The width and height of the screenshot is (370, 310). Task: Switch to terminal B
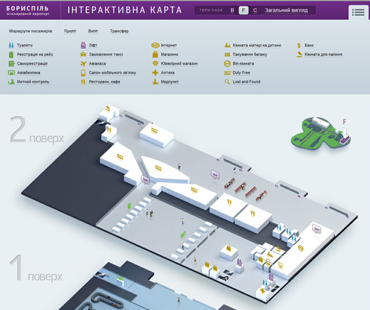tap(232, 10)
